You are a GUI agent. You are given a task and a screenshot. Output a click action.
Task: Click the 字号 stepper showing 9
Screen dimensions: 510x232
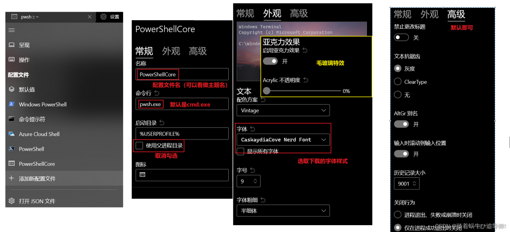pyautogui.click(x=249, y=181)
